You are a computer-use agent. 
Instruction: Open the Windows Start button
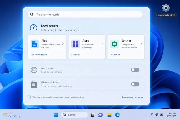(56, 115)
